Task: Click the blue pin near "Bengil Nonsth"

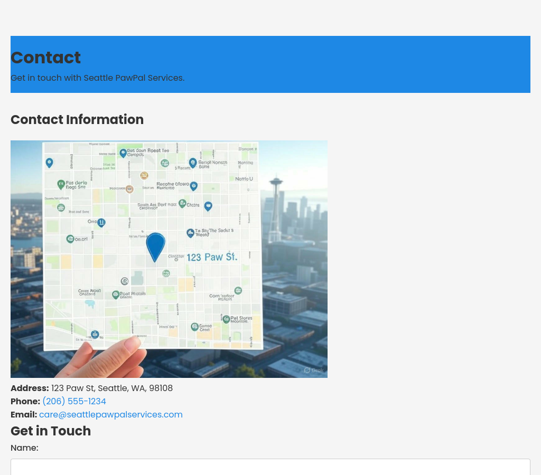Action: pos(193,163)
